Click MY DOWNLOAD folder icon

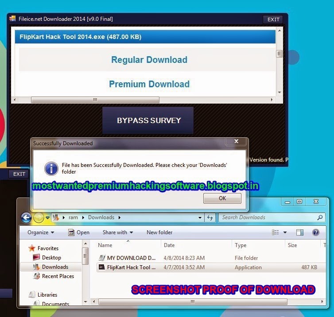pyautogui.click(x=102, y=258)
